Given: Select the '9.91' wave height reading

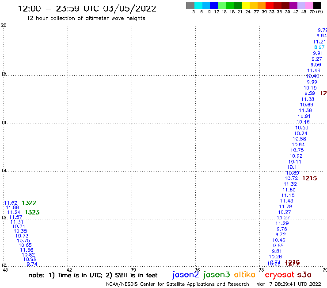Looking at the screenshot, I should tap(318, 53).
